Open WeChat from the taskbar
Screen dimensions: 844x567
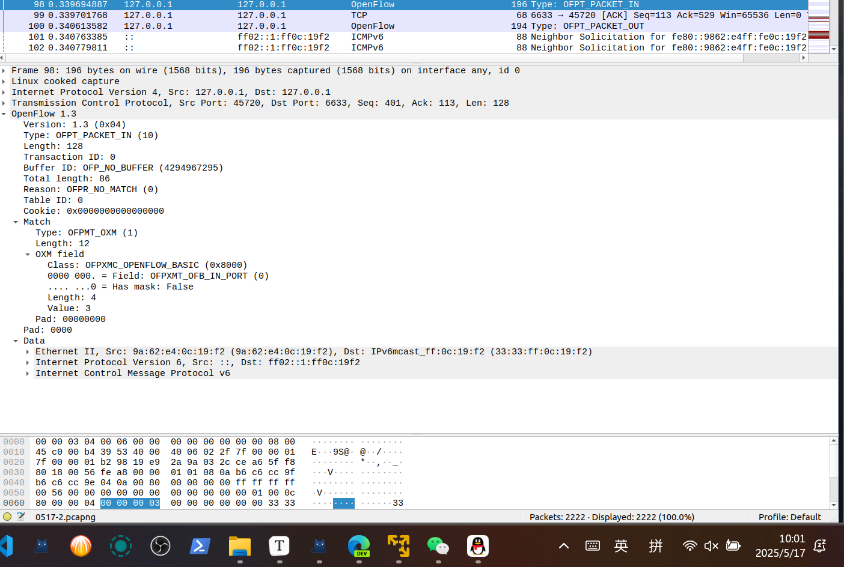[x=438, y=545]
